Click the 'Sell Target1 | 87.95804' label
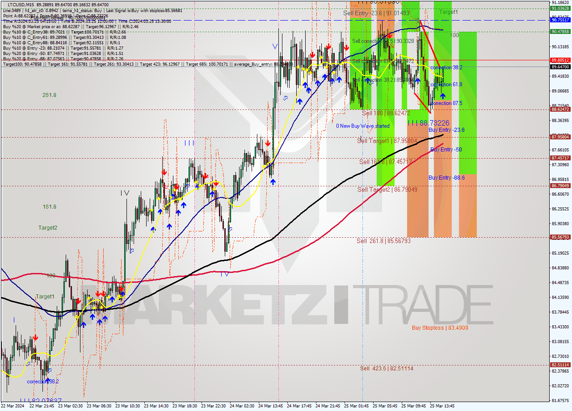The width and height of the screenshot is (572, 411). [x=387, y=141]
